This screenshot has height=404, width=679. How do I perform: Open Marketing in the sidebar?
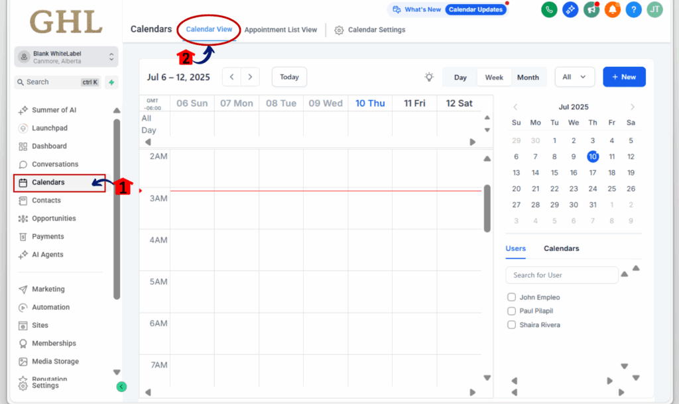coord(48,289)
